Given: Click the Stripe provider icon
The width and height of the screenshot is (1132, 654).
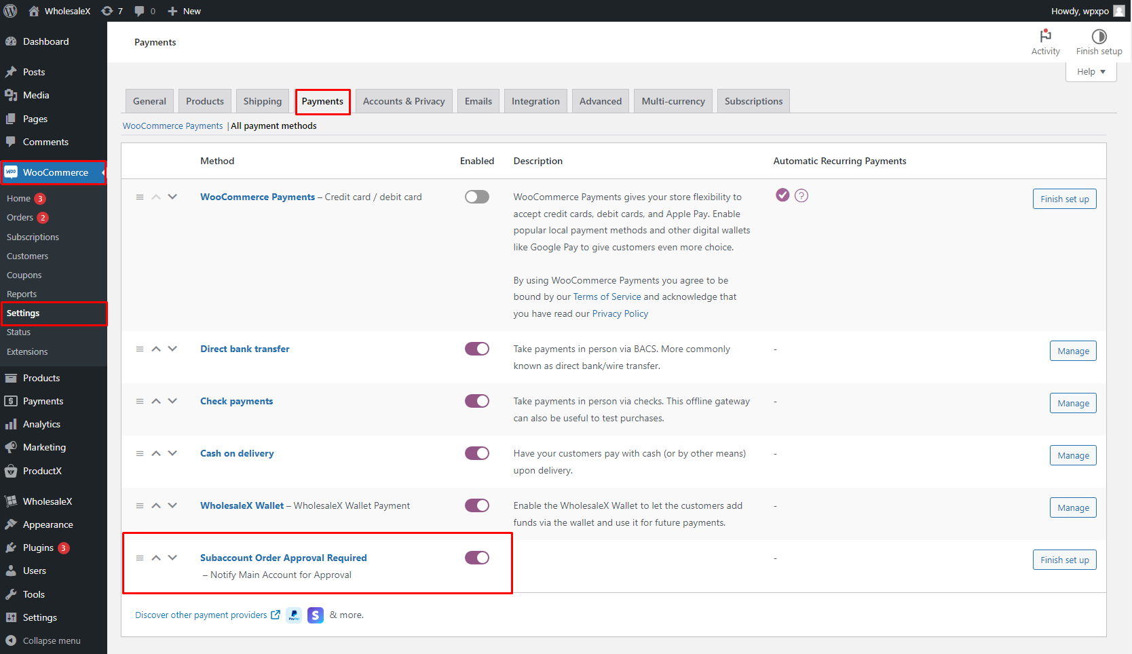Looking at the screenshot, I should point(316,615).
